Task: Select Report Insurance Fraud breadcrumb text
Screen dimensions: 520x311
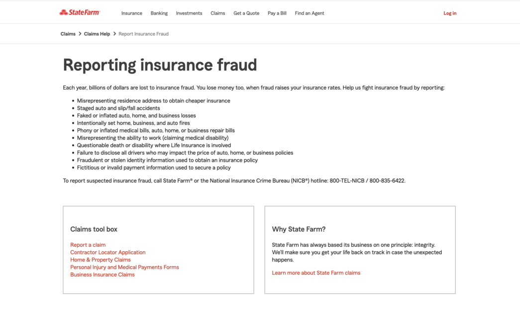Action: point(144,34)
